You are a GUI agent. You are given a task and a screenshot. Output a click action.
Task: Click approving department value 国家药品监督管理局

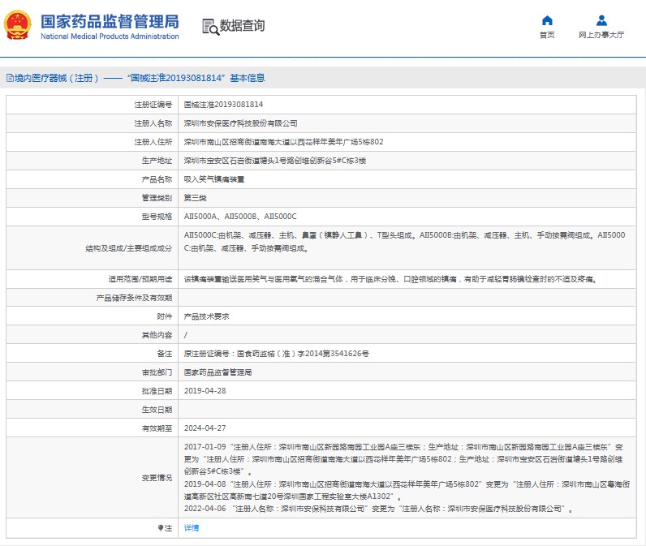pyautogui.click(x=217, y=372)
